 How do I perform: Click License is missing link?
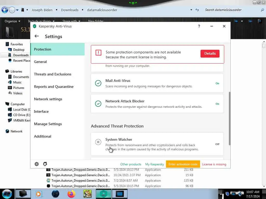pyautogui.click(x=214, y=164)
